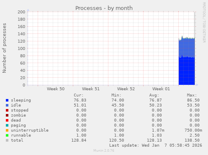Click sleeping current value 76.83
Image resolution: width=208 pixels, height=155 pixels.
tap(80, 100)
